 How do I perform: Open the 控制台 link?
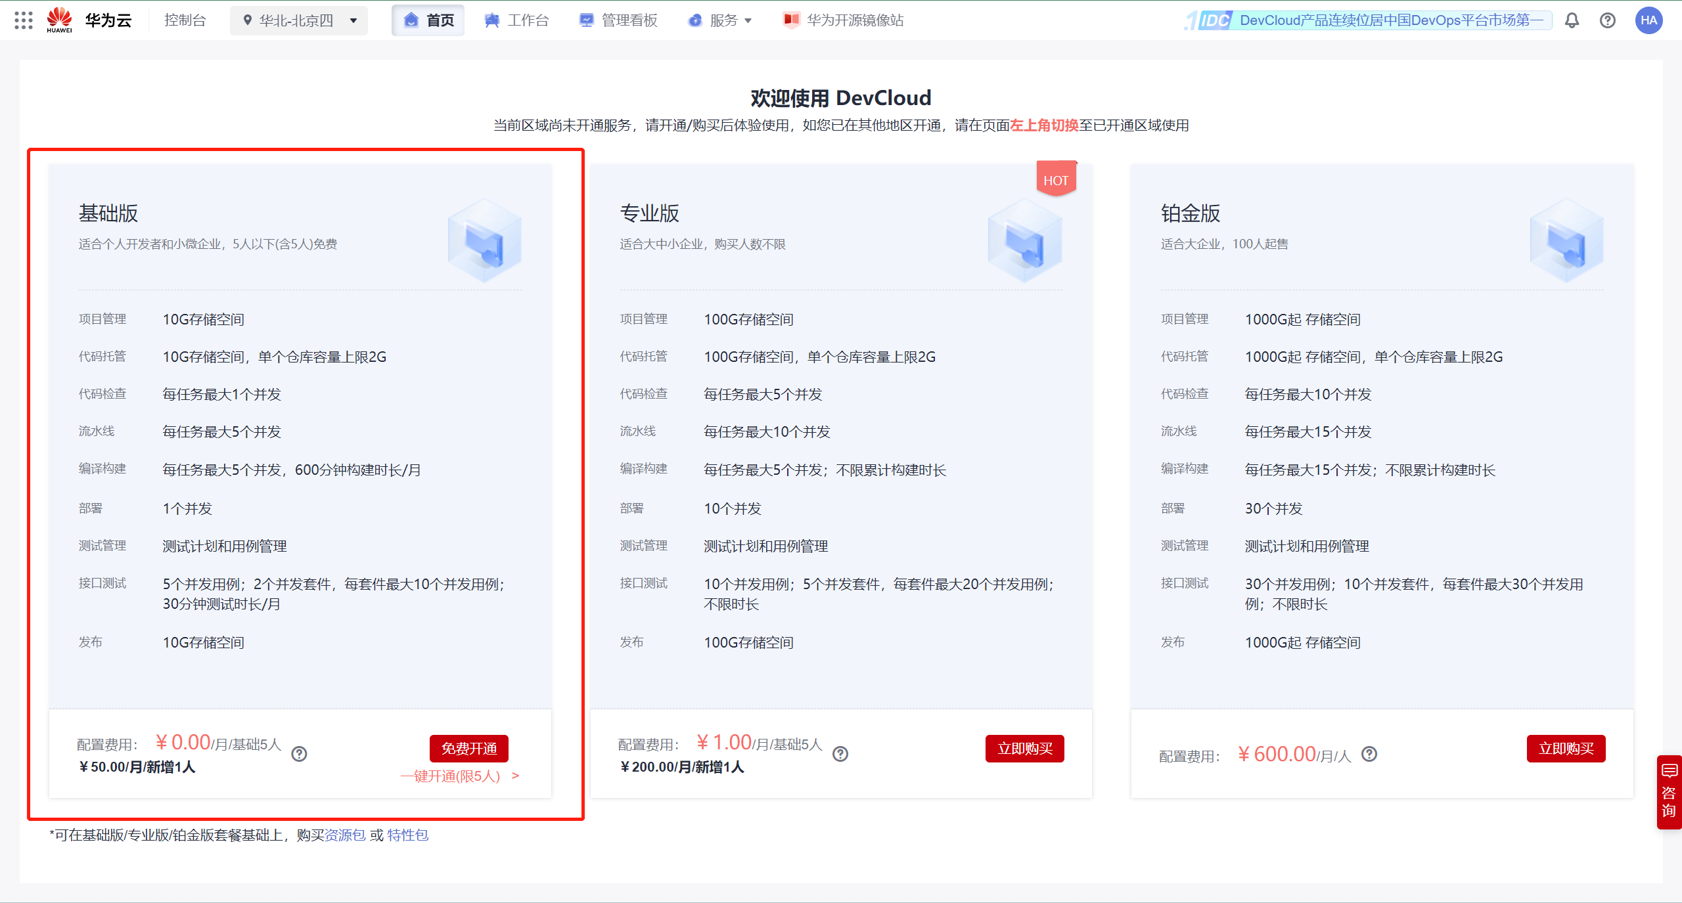click(x=185, y=20)
